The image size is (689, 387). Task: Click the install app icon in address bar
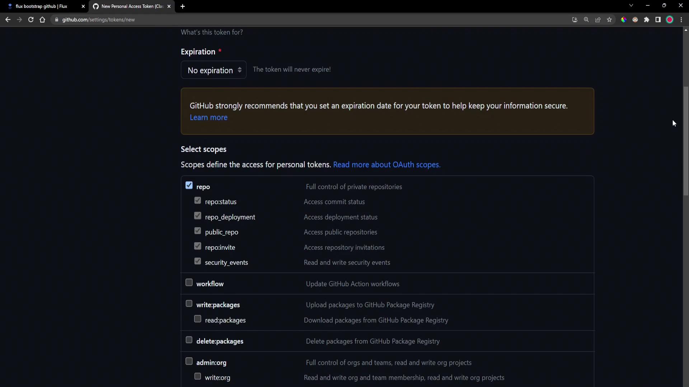click(575, 20)
